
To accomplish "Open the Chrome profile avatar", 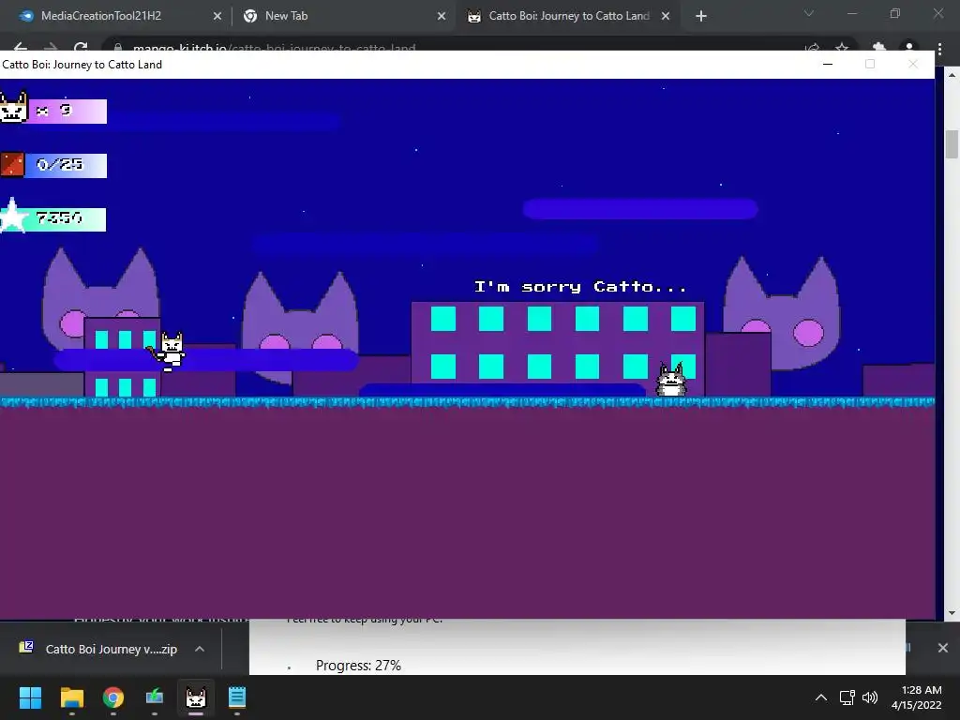I will pos(909,47).
